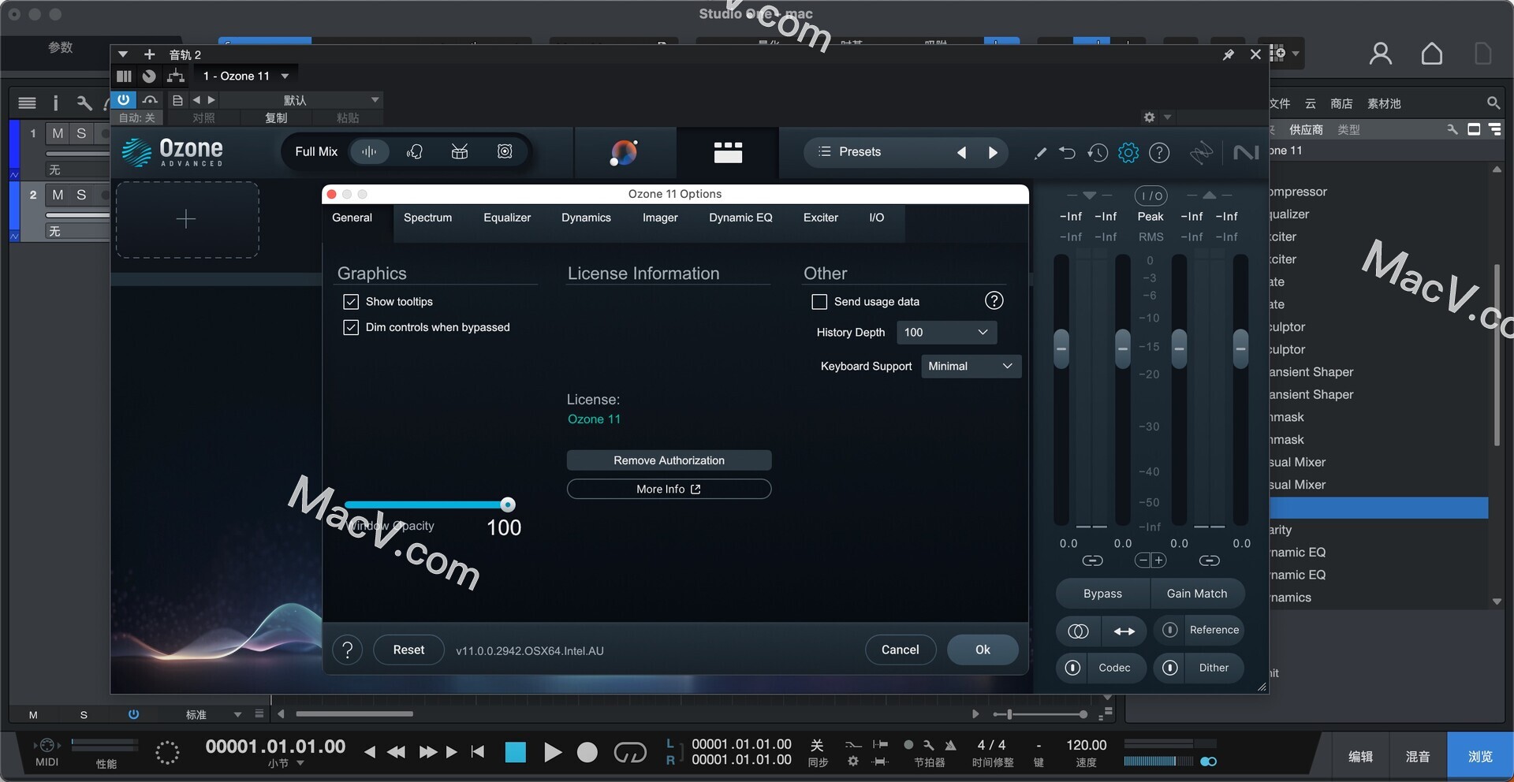Click the undo arrow in Ozone toolbar

pyautogui.click(x=1068, y=152)
